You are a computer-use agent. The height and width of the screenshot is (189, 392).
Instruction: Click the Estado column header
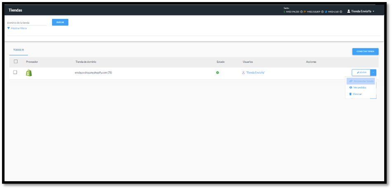click(x=220, y=62)
